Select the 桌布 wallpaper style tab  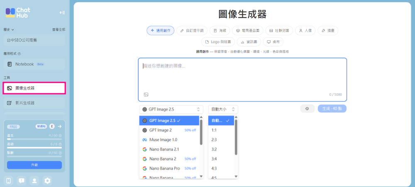tap(273, 42)
